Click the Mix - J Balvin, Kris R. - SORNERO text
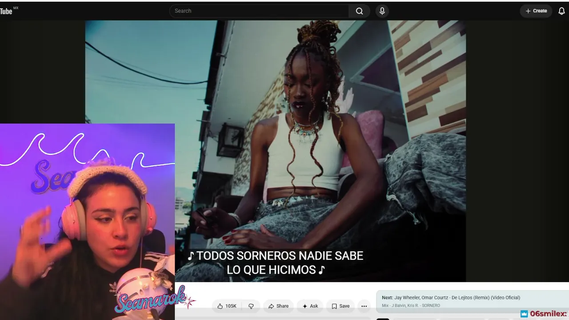The height and width of the screenshot is (320, 569). [x=411, y=306]
